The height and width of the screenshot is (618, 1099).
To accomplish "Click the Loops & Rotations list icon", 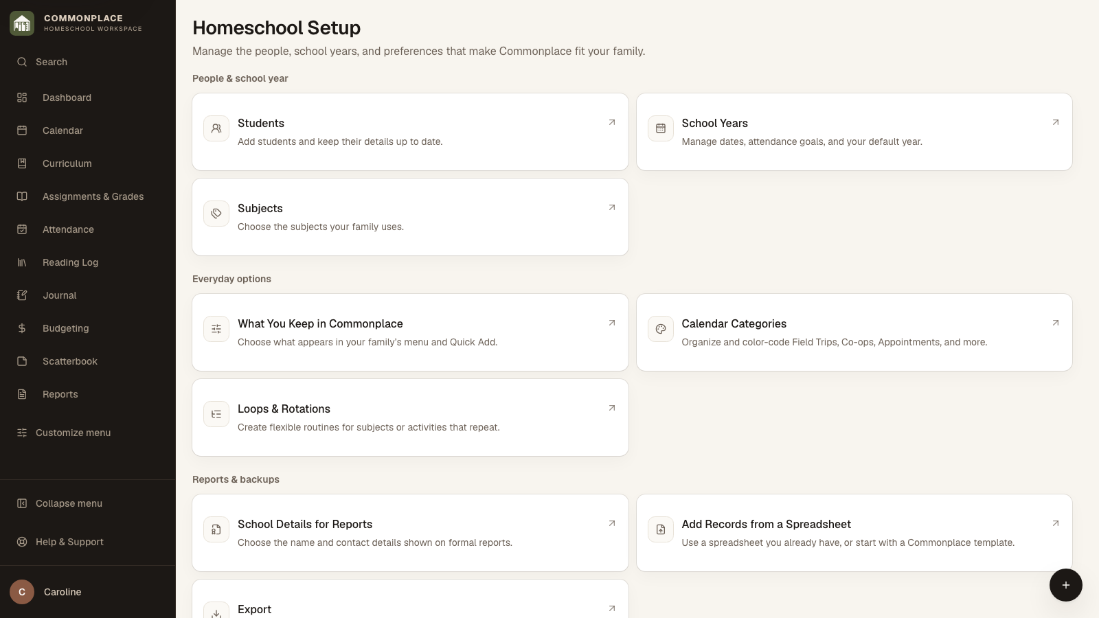I will click(x=216, y=414).
